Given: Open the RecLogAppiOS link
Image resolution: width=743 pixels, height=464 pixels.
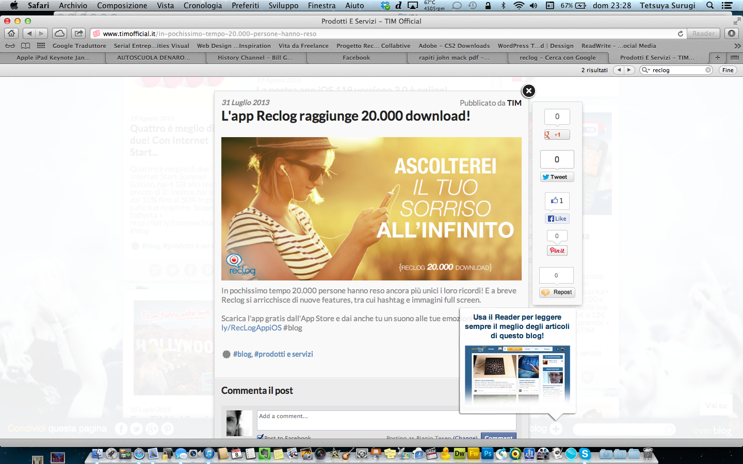Looking at the screenshot, I should [x=251, y=328].
